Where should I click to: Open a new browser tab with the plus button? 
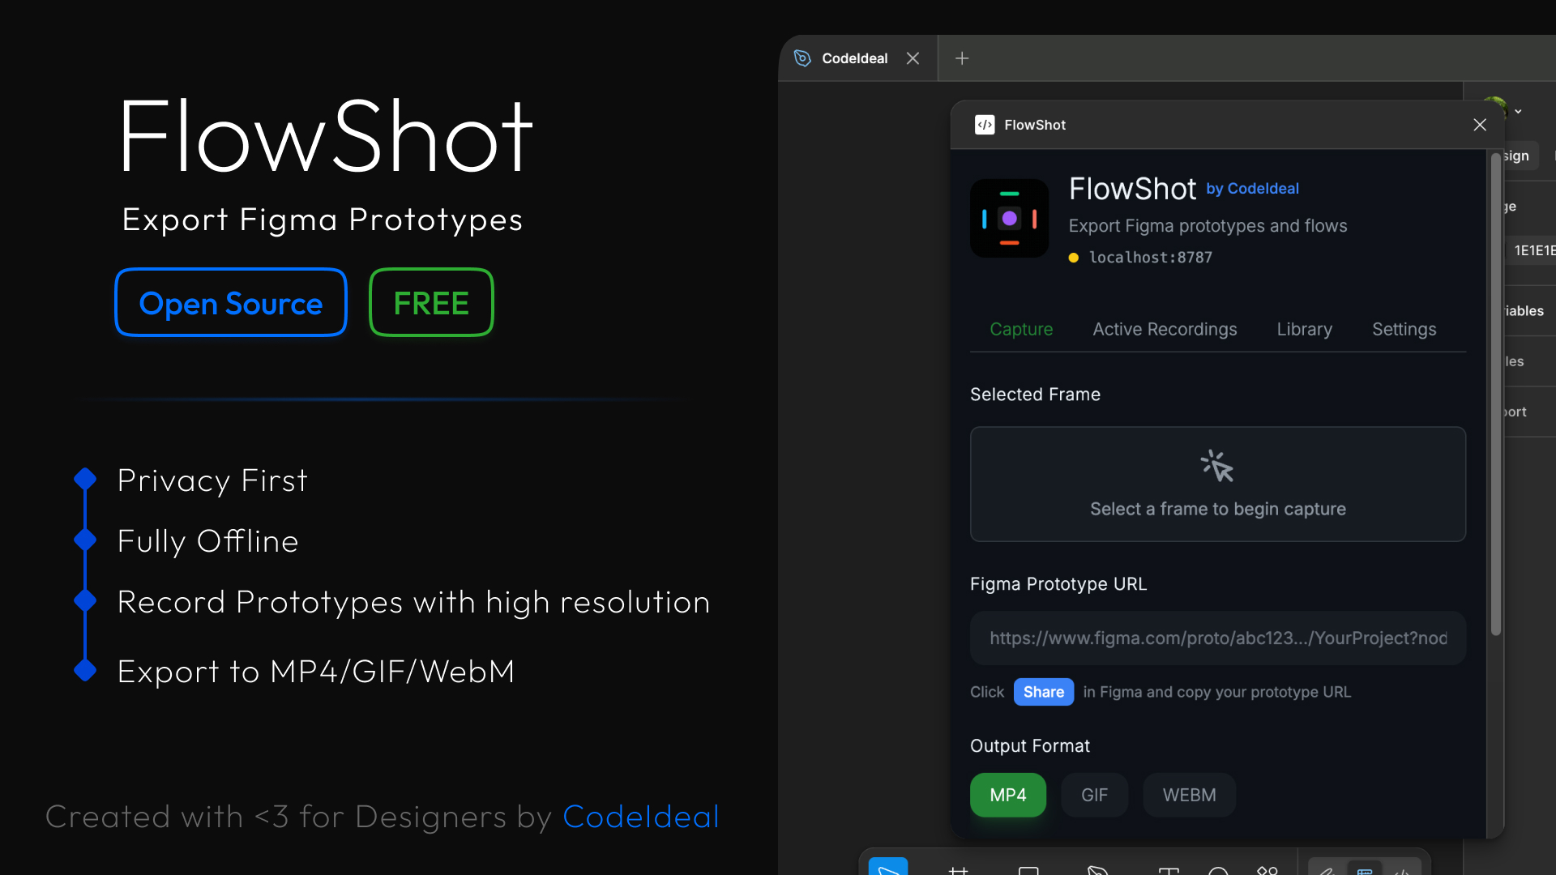[x=961, y=58]
